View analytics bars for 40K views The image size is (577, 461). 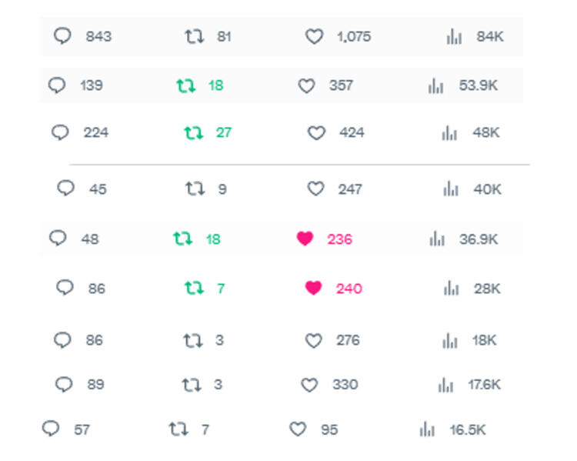(x=451, y=189)
